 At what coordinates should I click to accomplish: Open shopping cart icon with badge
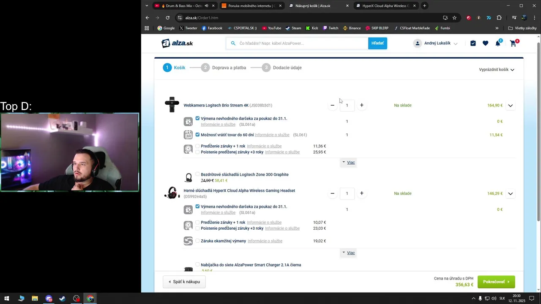tap(513, 43)
